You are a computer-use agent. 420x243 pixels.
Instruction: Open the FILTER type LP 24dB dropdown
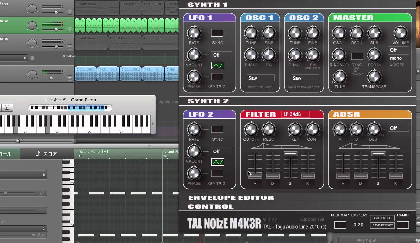click(295, 114)
